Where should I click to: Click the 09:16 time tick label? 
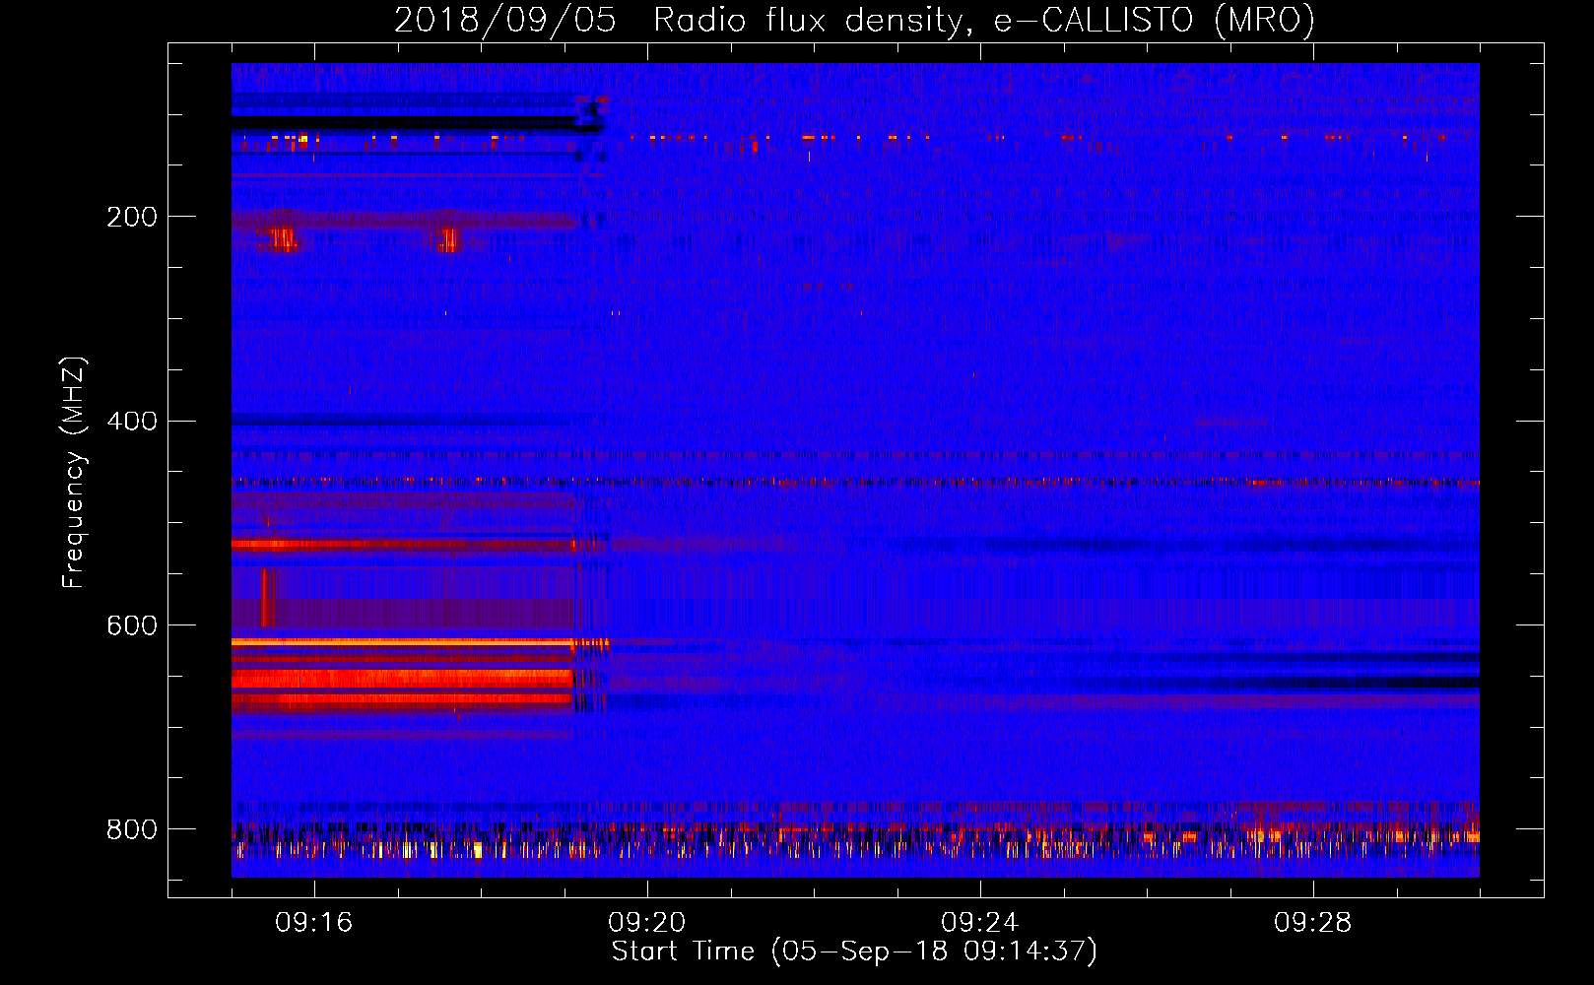click(x=314, y=923)
